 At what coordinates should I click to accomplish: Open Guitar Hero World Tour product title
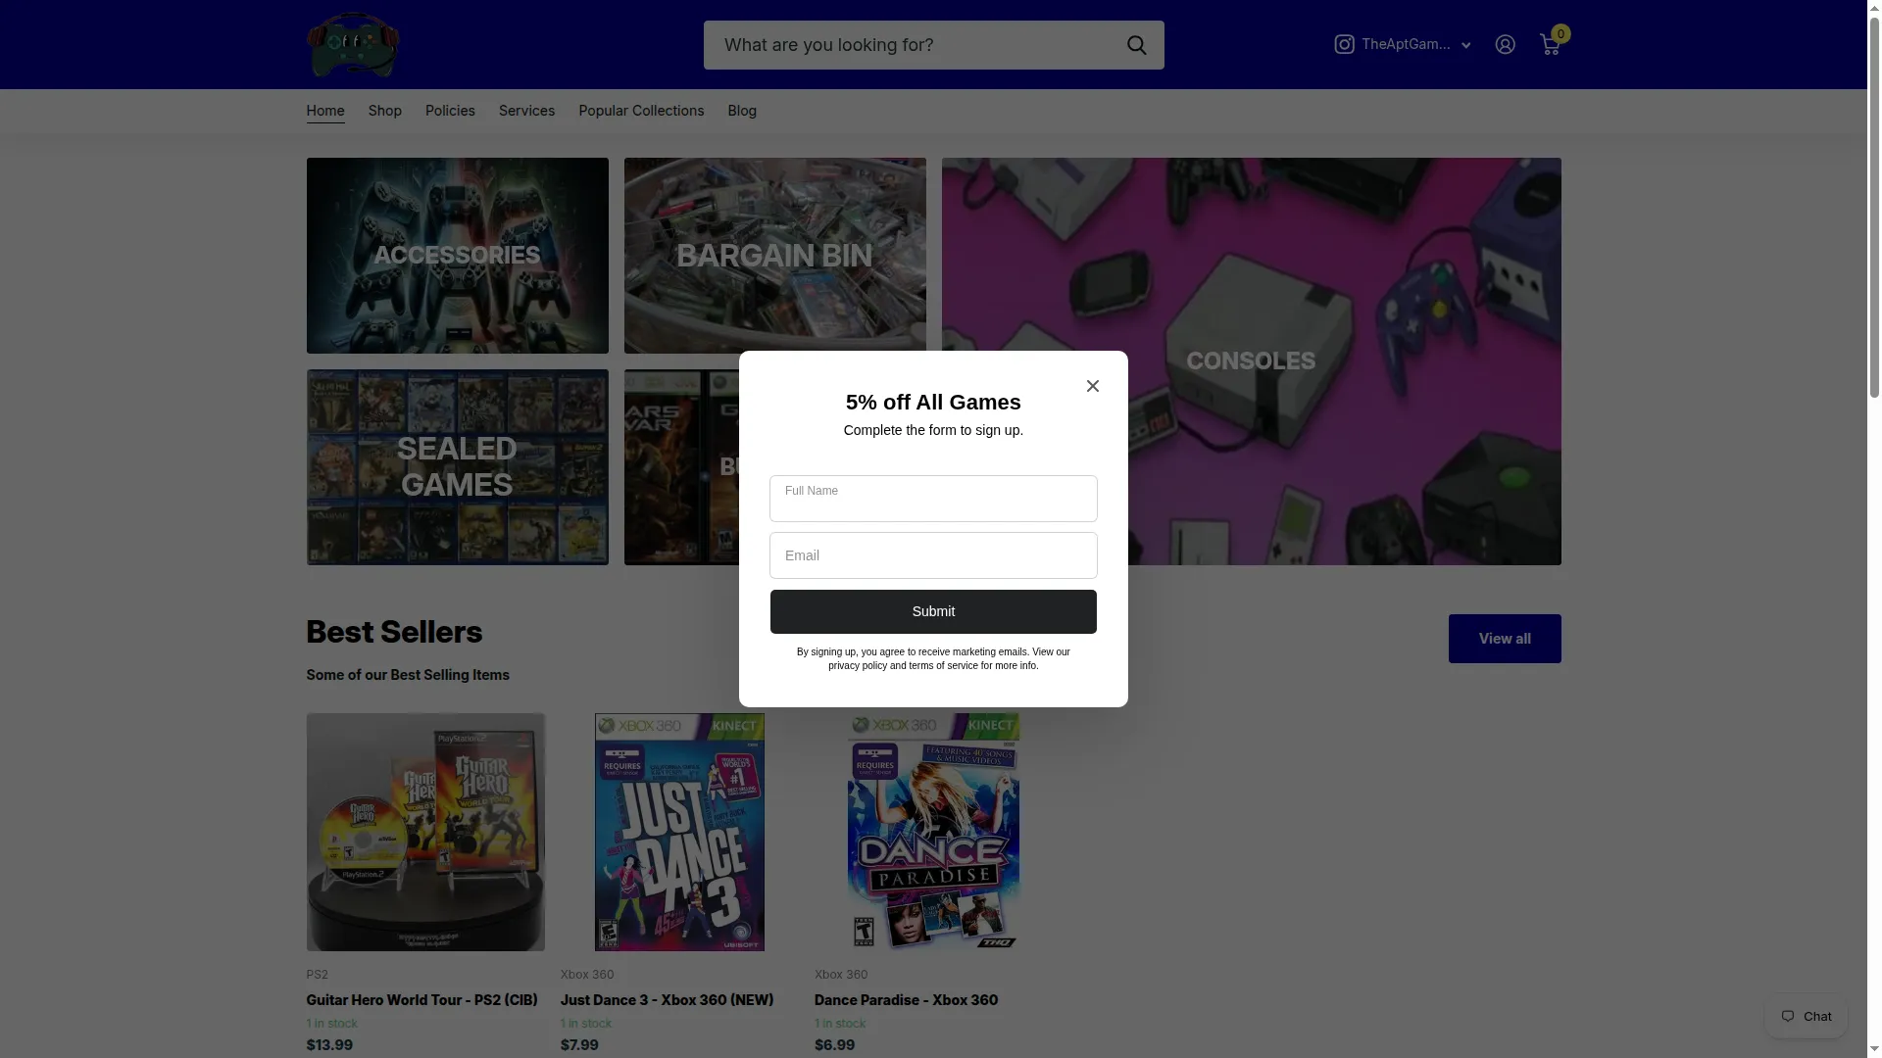click(x=421, y=1000)
